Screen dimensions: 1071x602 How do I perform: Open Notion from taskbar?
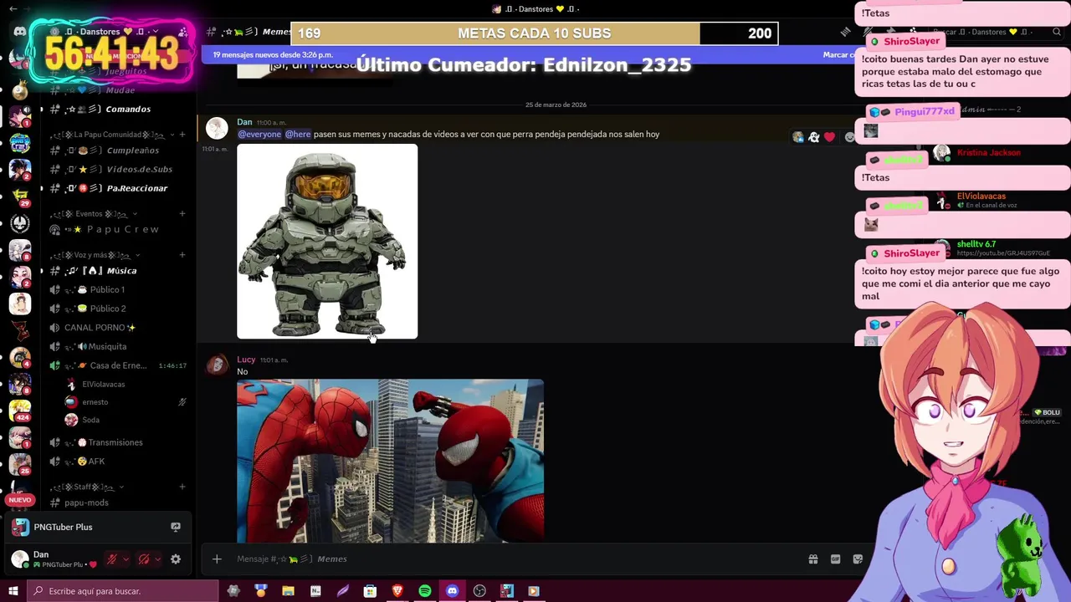coord(315,591)
